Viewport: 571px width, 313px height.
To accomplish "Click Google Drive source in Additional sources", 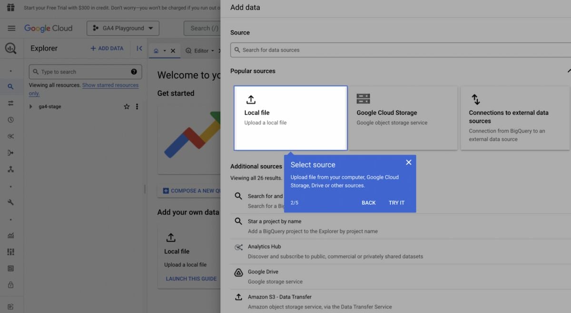I will (x=401, y=276).
